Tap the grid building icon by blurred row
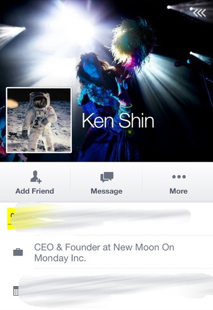Viewport: 213px width, 310px height. coord(16,290)
